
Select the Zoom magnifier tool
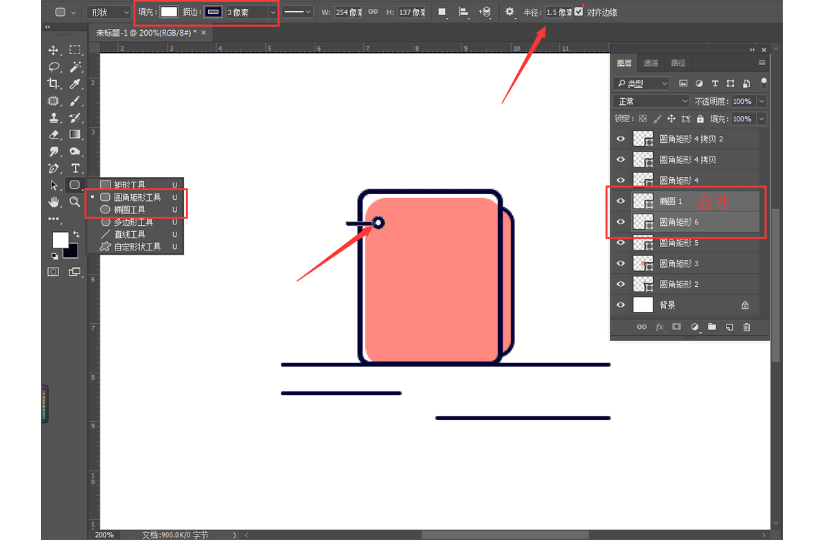click(75, 202)
